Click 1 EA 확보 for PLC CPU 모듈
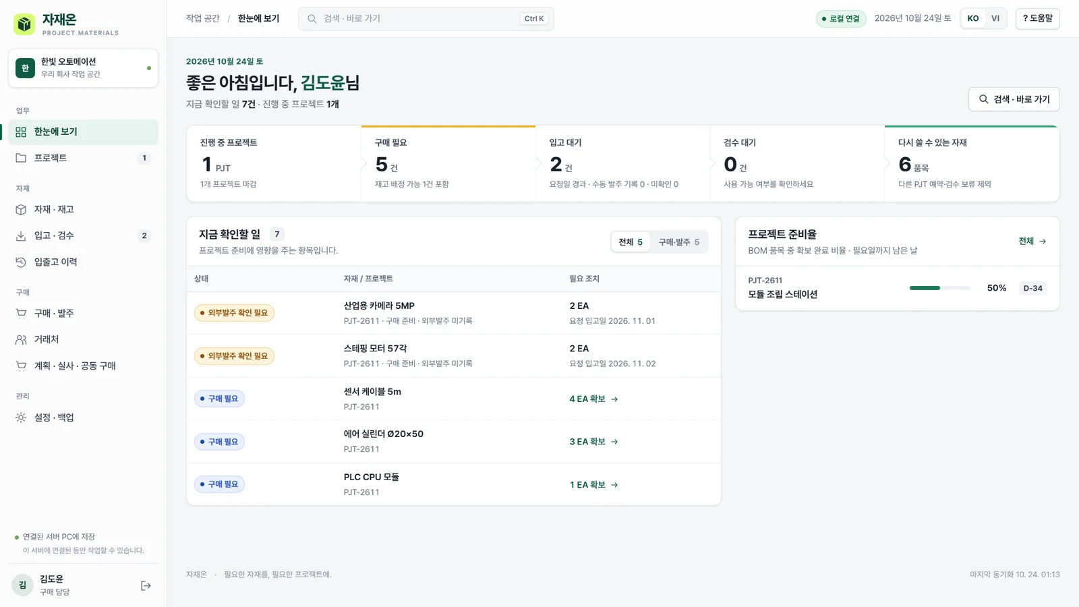 593,485
